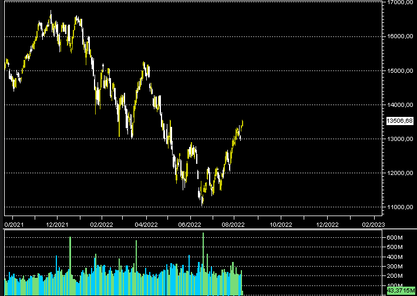Select the 06/2022 date axis label
This screenshot has height=296, width=417.
(190, 225)
